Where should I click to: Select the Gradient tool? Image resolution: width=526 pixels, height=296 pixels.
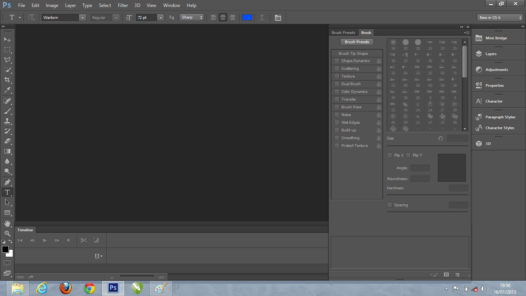coord(7,151)
